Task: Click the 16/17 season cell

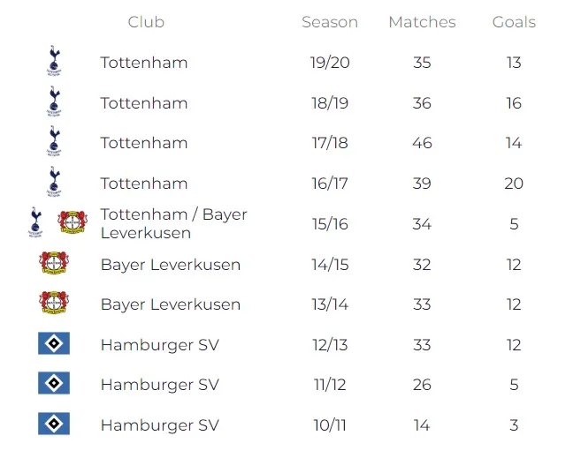Action: coord(331,184)
